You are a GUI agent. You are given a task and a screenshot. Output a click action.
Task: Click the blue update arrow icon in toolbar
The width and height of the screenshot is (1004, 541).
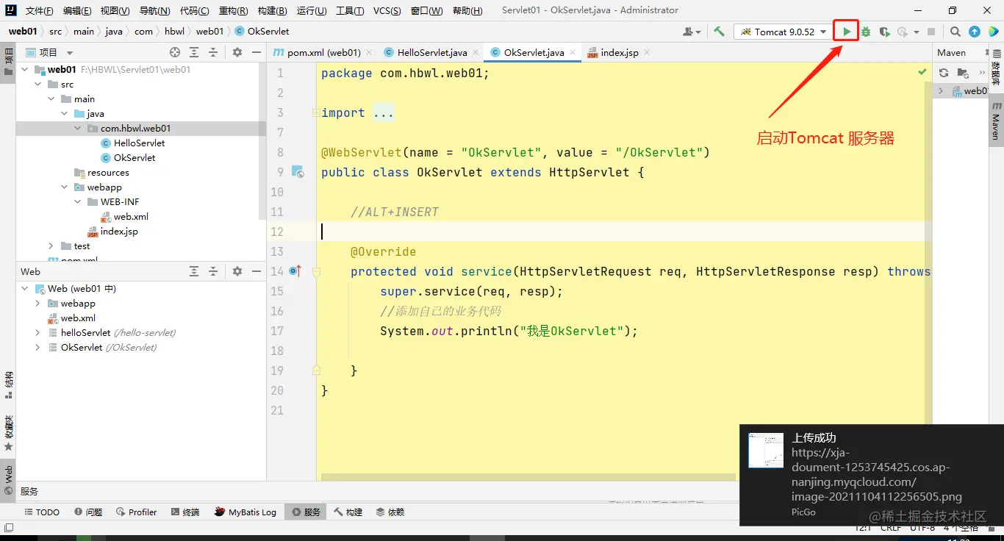[975, 32]
